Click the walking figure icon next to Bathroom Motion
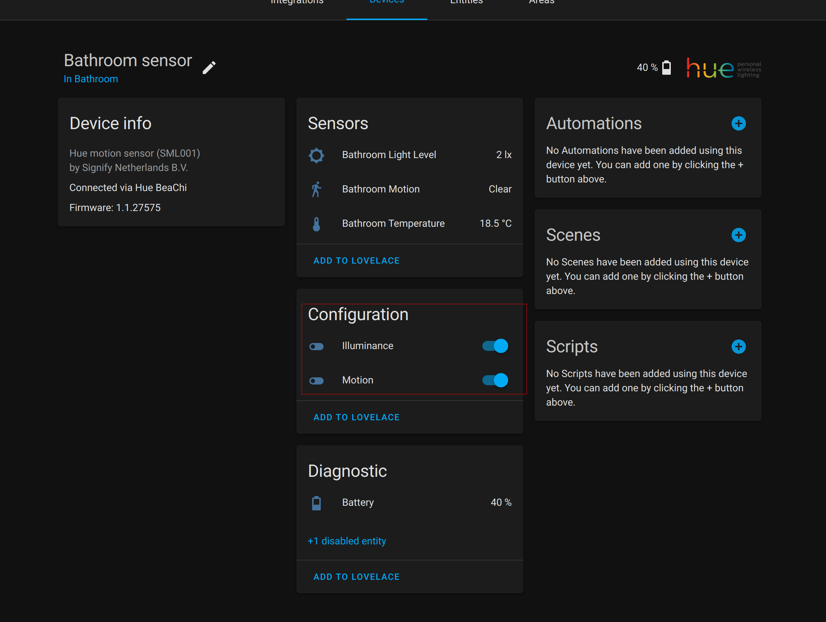 coord(316,190)
